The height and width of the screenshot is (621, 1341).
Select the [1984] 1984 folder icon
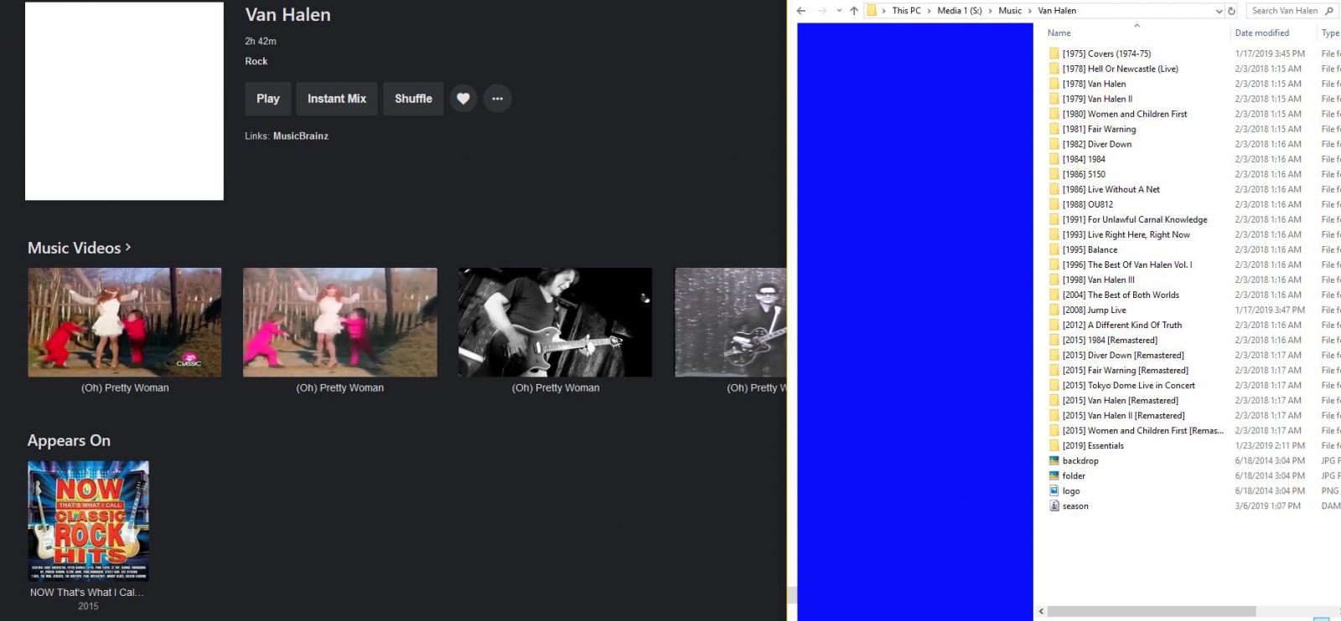click(x=1054, y=159)
